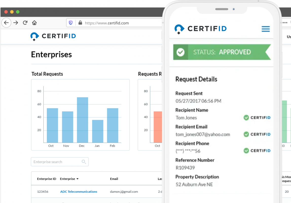Click the macOS green maximize button
This screenshot has width=291, height=203.
18,12
